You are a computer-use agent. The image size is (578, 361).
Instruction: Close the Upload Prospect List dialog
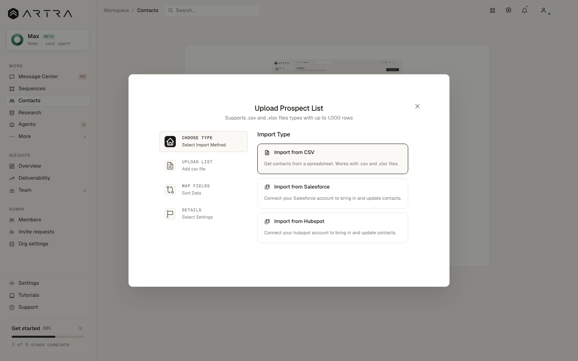[x=417, y=106]
